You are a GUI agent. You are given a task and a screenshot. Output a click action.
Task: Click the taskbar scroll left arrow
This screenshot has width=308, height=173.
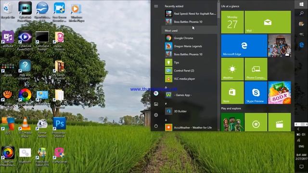tap(296, 124)
